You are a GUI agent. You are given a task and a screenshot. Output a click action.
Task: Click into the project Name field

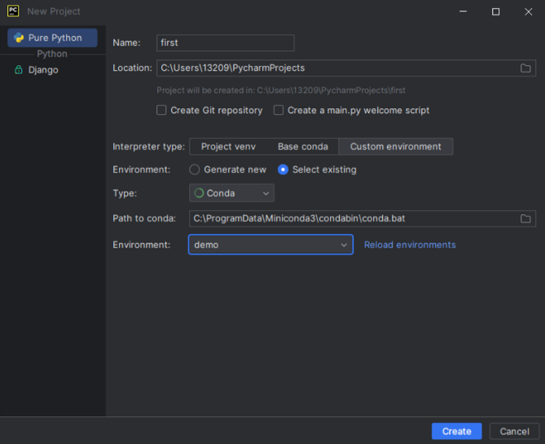coord(225,42)
